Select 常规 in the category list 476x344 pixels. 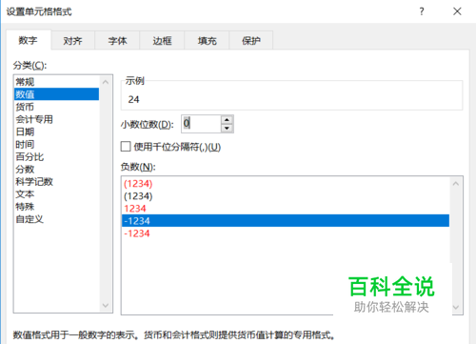[x=56, y=82]
